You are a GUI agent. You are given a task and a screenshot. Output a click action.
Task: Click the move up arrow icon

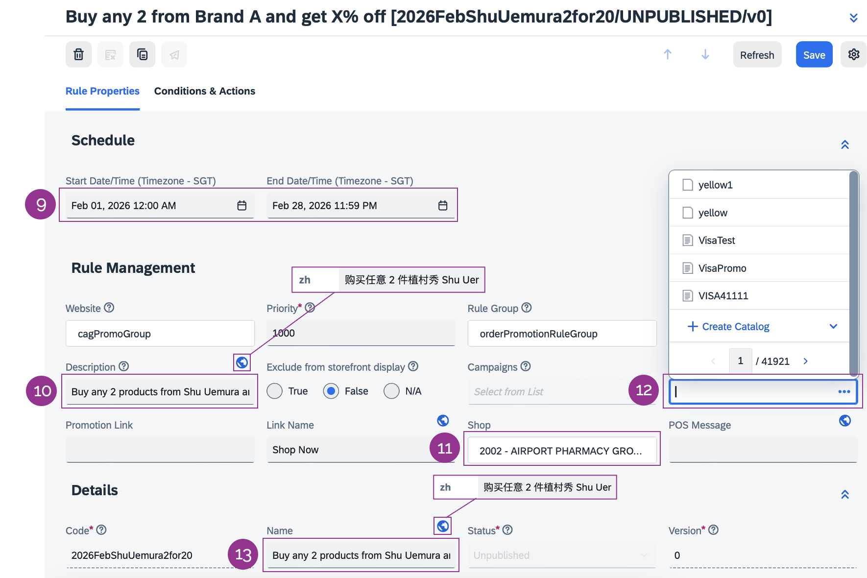click(668, 54)
